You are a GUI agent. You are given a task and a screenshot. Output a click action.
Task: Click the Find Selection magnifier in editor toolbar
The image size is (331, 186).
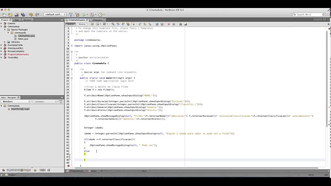click(x=113, y=24)
